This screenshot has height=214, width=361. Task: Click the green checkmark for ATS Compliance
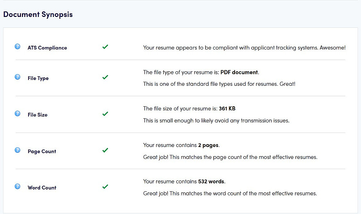[x=105, y=47]
